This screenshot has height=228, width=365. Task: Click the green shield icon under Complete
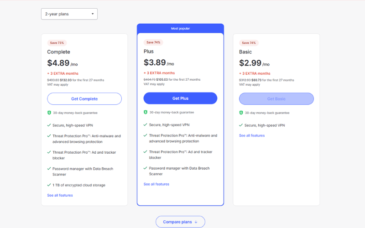49,113
